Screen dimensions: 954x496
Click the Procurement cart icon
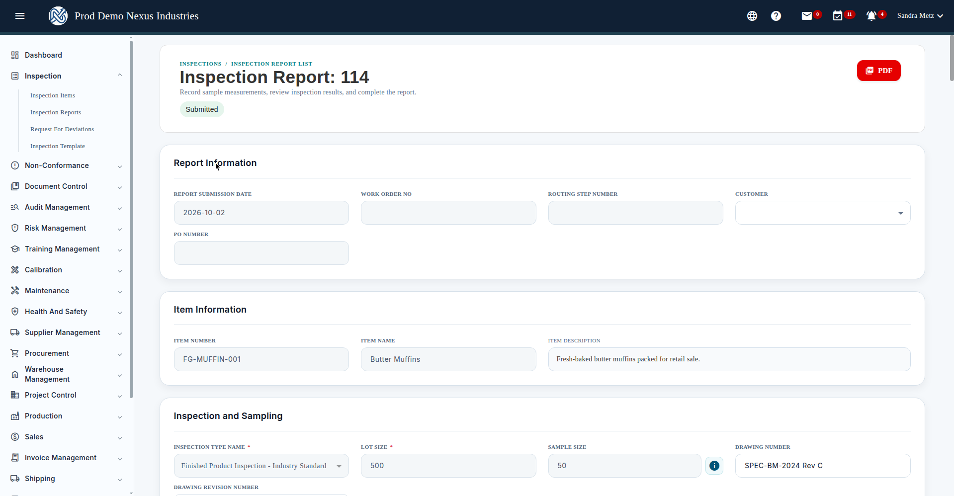(x=15, y=353)
